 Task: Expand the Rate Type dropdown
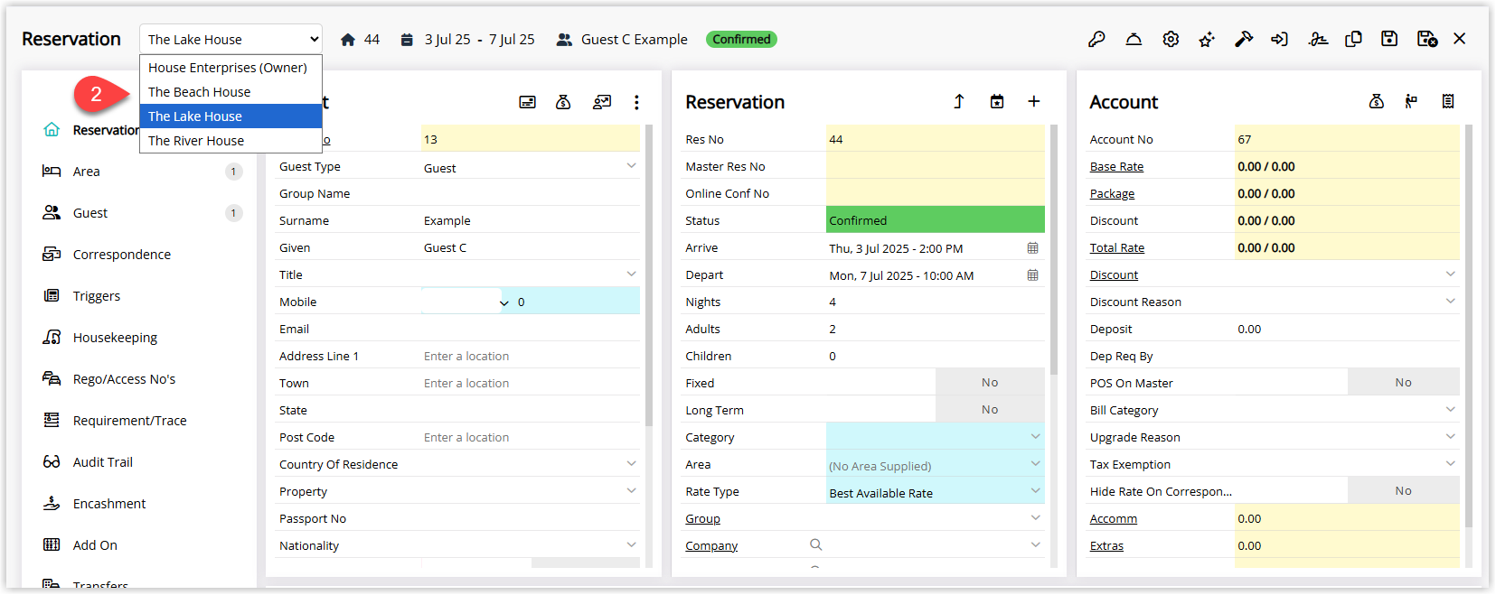(1035, 491)
